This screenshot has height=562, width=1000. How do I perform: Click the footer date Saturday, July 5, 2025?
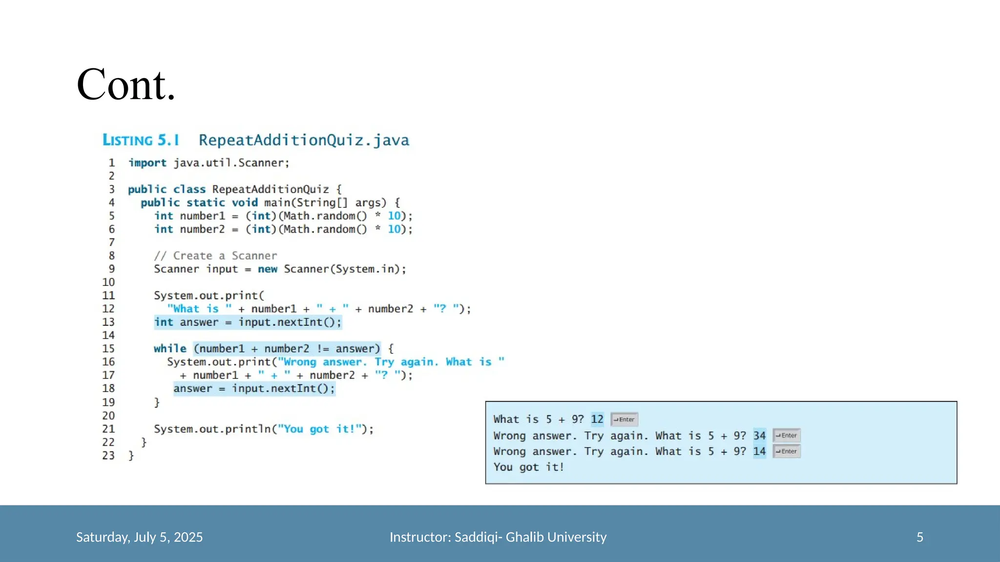pyautogui.click(x=139, y=537)
